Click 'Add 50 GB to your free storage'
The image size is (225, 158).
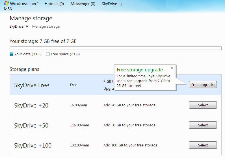[129, 125]
